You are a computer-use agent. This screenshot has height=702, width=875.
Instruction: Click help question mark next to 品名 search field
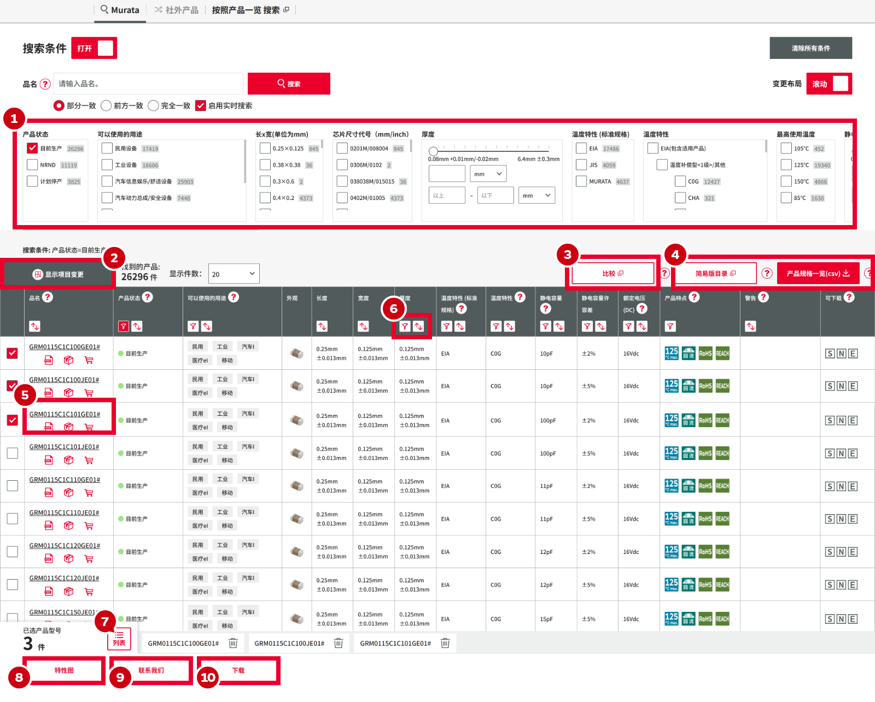(45, 84)
